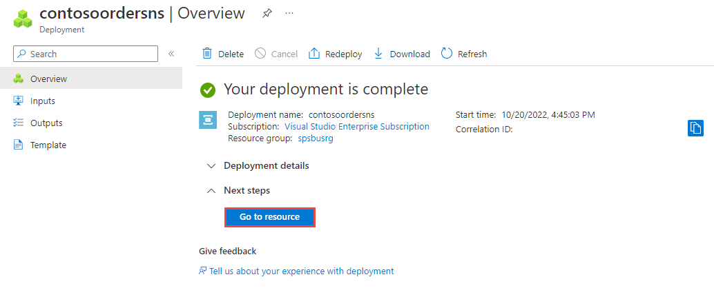
Task: Click the Delete trash icon
Action: click(206, 54)
